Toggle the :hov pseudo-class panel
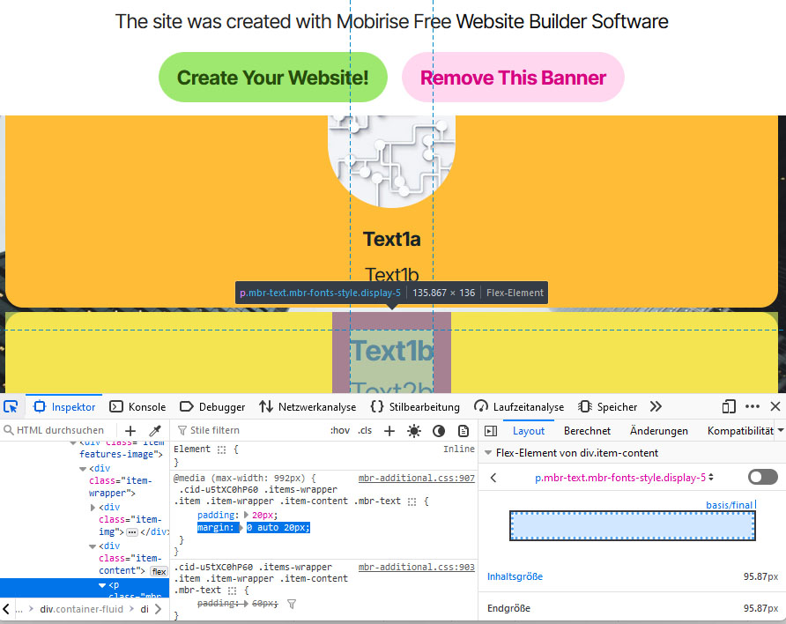Screen dimensions: 786x624 click(x=340, y=431)
